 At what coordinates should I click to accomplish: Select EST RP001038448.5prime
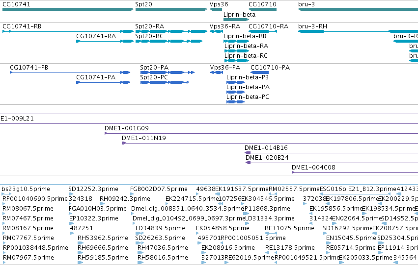(x=35, y=248)
